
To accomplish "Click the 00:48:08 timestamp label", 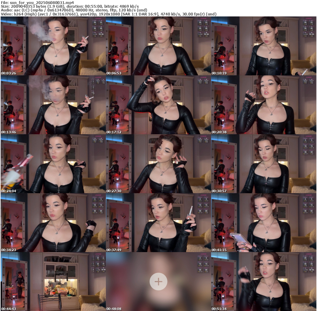I will coord(114,309).
